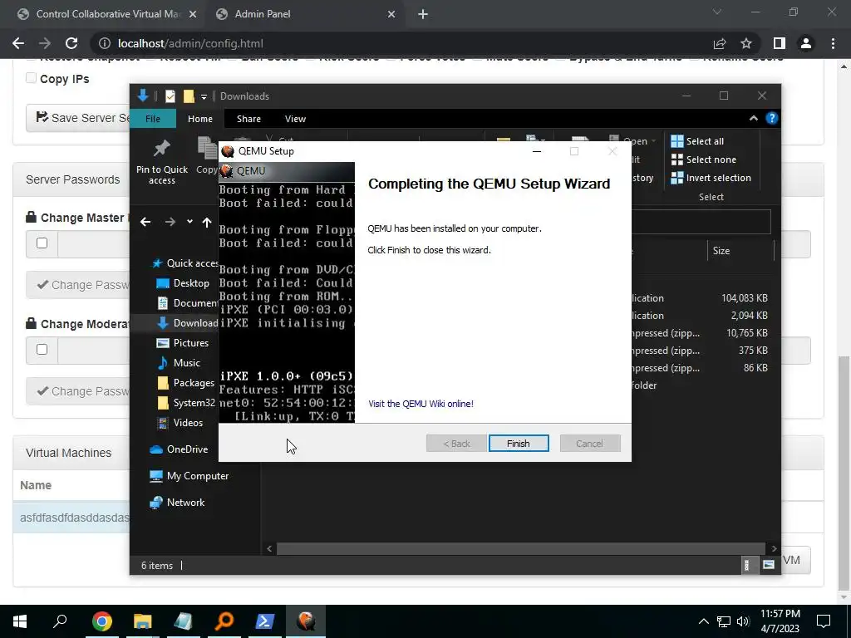Go forward in Explorer navigation

tap(170, 222)
